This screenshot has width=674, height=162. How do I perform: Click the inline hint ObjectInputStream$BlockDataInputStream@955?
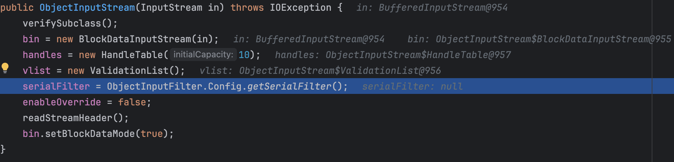pyautogui.click(x=553, y=39)
